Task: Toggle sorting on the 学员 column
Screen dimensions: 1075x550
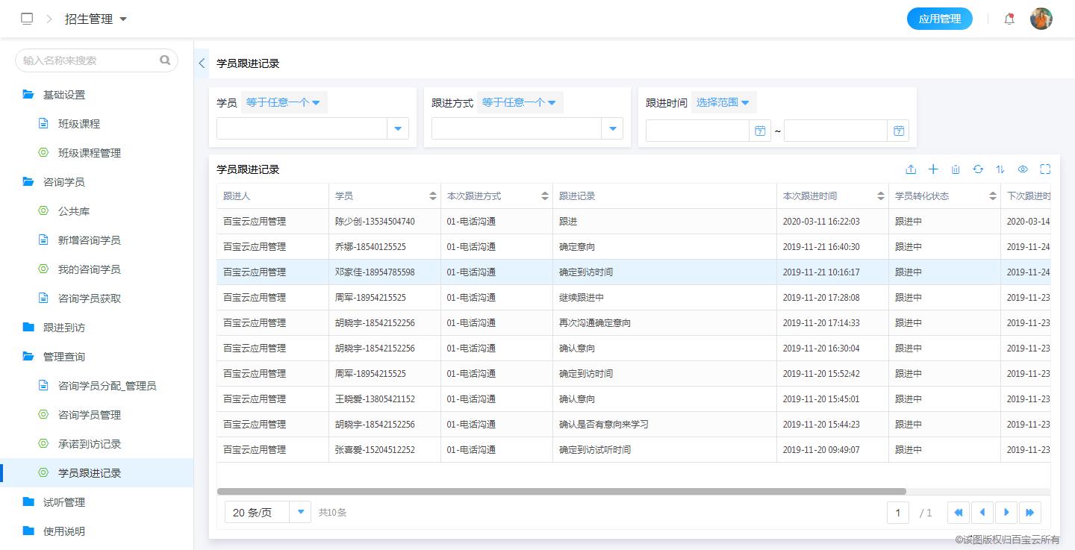Action: pos(434,196)
